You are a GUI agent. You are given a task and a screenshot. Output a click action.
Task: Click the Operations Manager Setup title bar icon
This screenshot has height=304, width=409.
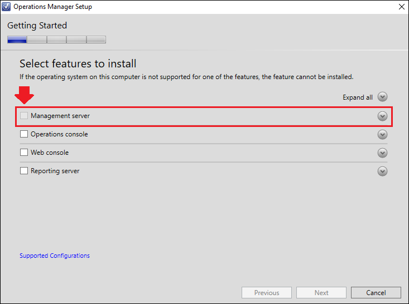(6, 7)
